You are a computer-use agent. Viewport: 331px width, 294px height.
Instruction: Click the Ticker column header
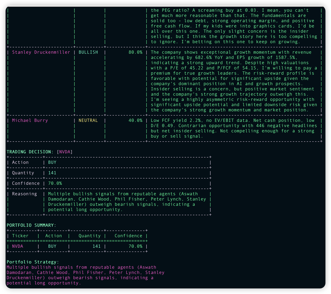20,236
